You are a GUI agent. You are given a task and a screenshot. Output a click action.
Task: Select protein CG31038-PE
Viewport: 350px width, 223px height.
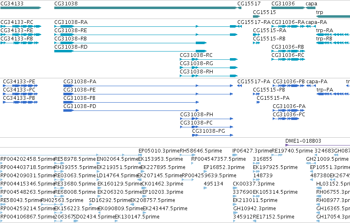tap(79, 90)
